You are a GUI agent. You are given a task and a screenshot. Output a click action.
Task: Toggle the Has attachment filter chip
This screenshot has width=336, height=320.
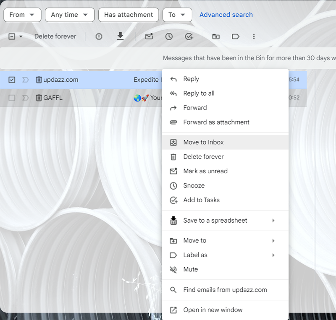tap(129, 15)
